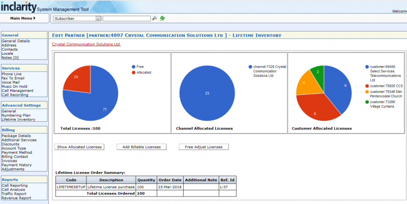The width and height of the screenshot is (407, 204).
Task: Click the search text input field
Action: [x=126, y=18]
